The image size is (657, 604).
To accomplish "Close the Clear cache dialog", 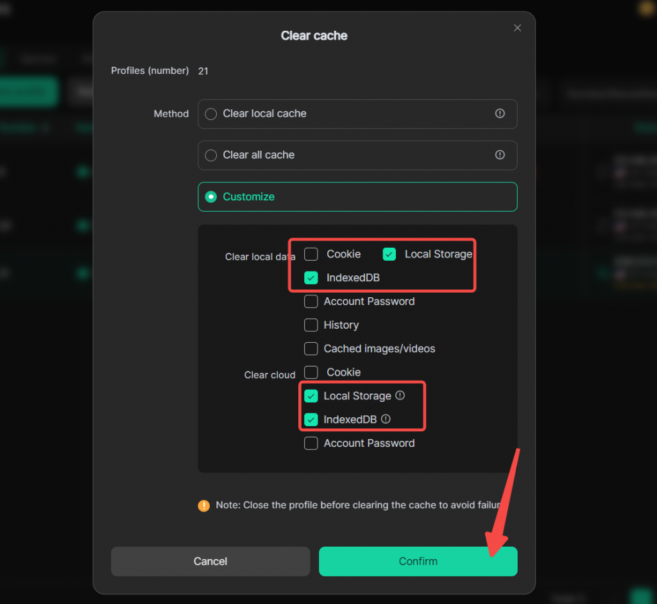I will coord(518,28).
